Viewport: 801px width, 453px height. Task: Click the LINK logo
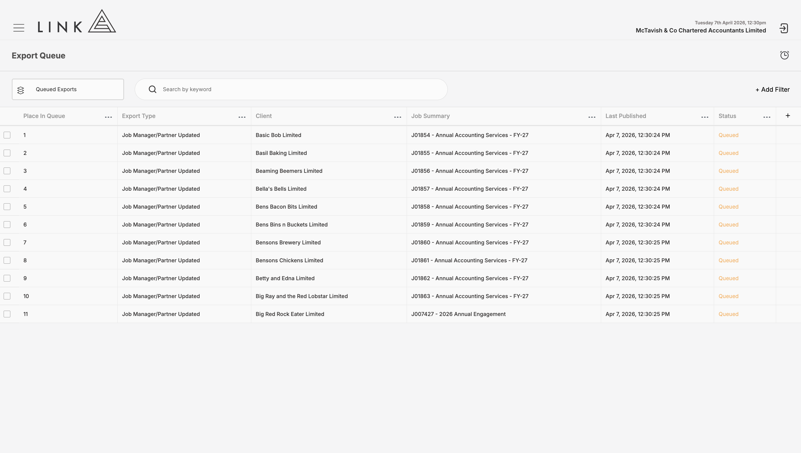coord(77,21)
